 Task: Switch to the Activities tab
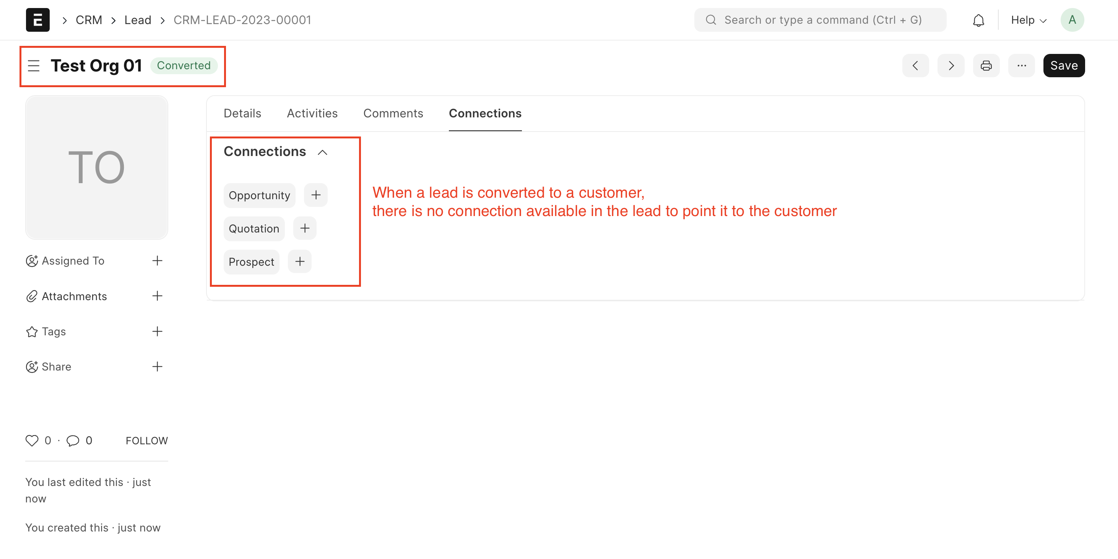point(312,113)
